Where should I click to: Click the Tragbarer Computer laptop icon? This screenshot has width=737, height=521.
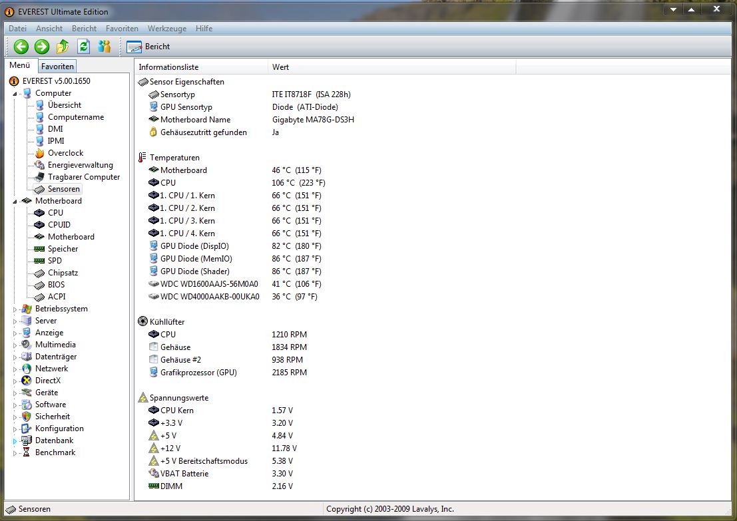(39, 177)
